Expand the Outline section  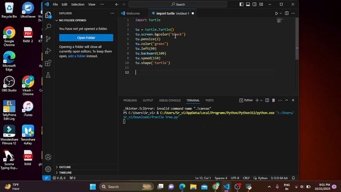(x=65, y=167)
